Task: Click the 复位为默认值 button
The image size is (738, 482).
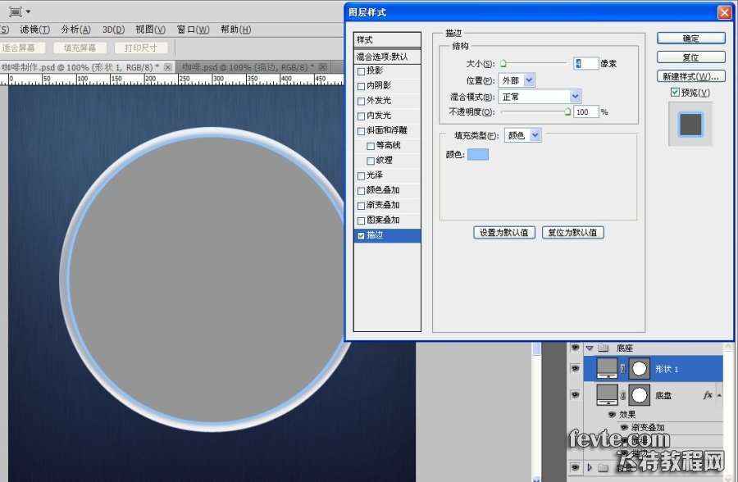Action: pyautogui.click(x=573, y=233)
